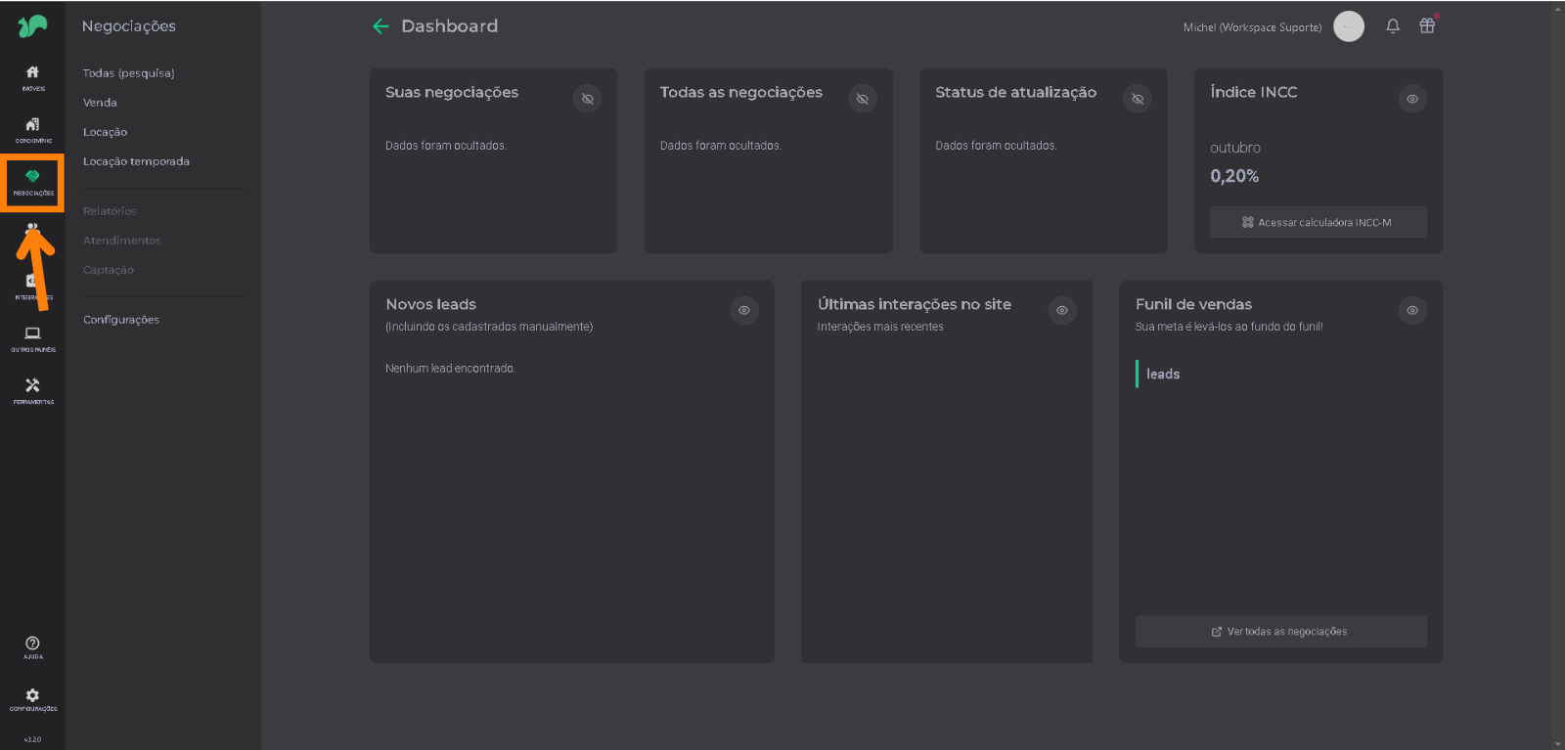Go back using the Dashboard arrow

pos(380,26)
